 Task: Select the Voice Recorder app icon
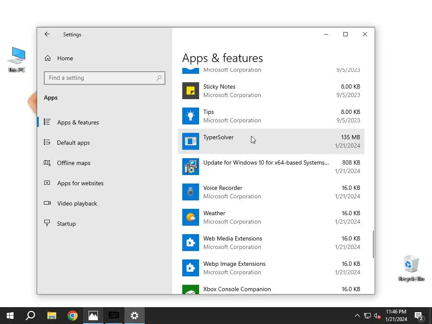[x=191, y=192]
